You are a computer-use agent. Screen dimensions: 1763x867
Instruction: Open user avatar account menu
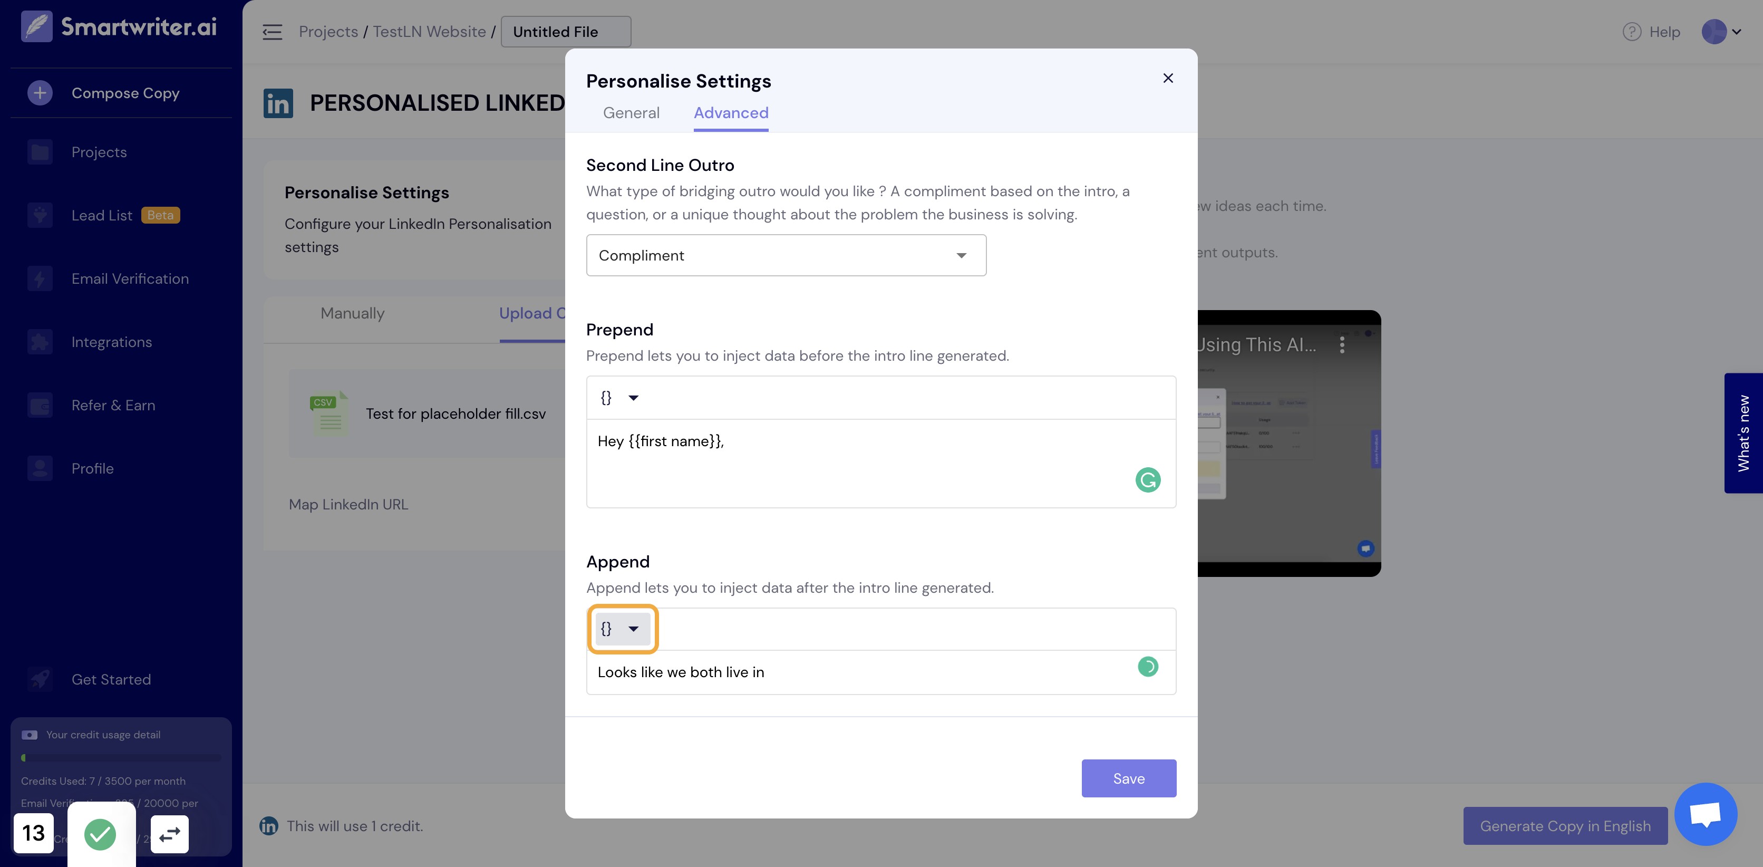click(1721, 32)
